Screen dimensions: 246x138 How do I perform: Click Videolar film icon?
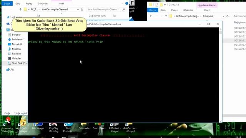9,58
